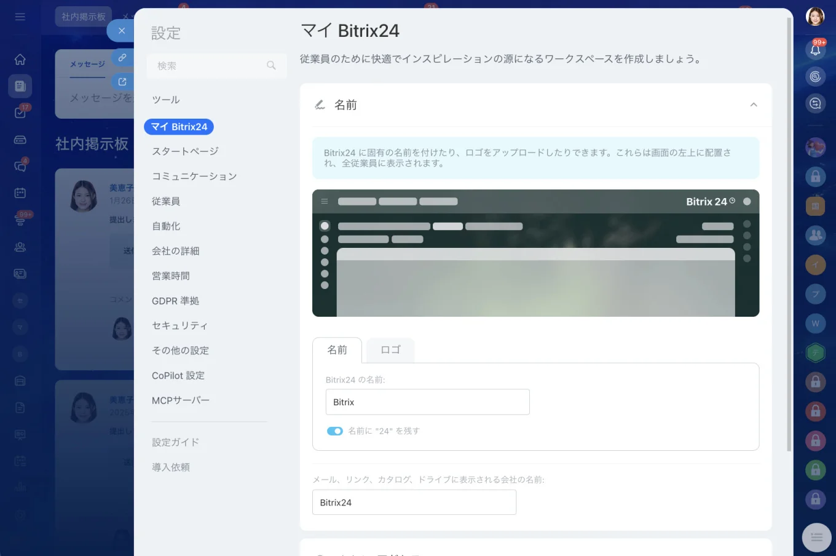Open the tasks icon with the 17 badge
Viewport: 836px width, 556px height.
20,113
